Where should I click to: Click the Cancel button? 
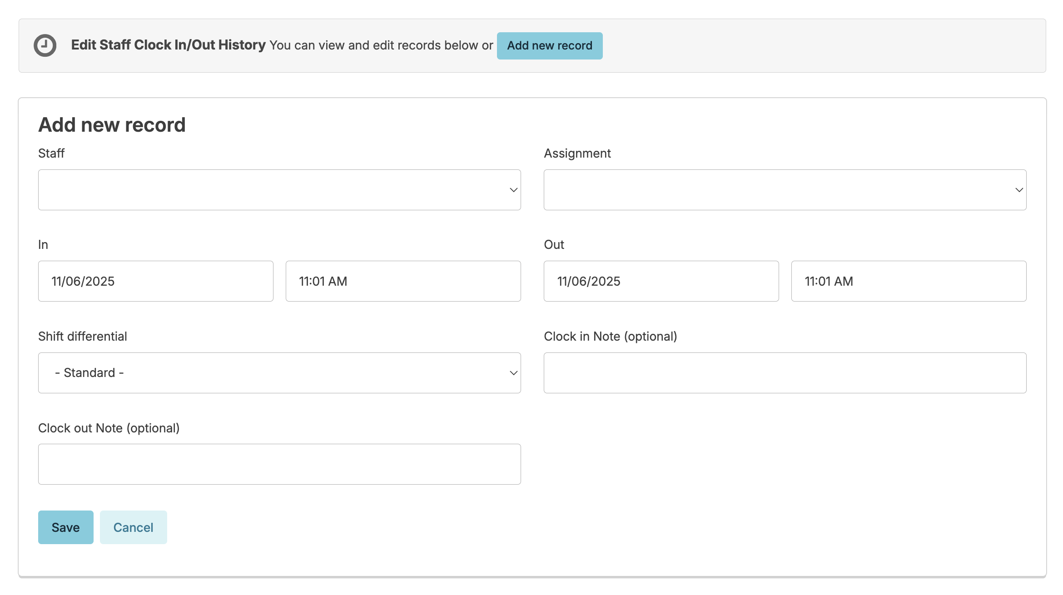133,527
